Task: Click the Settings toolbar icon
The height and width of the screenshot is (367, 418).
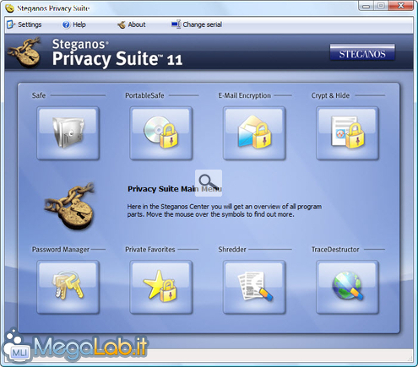Action: (x=11, y=24)
